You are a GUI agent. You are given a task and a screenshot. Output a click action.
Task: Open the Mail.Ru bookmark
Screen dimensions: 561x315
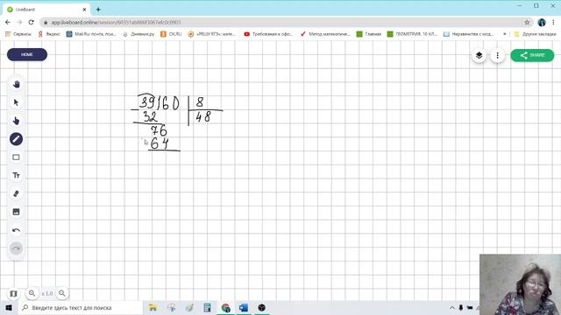tap(91, 34)
